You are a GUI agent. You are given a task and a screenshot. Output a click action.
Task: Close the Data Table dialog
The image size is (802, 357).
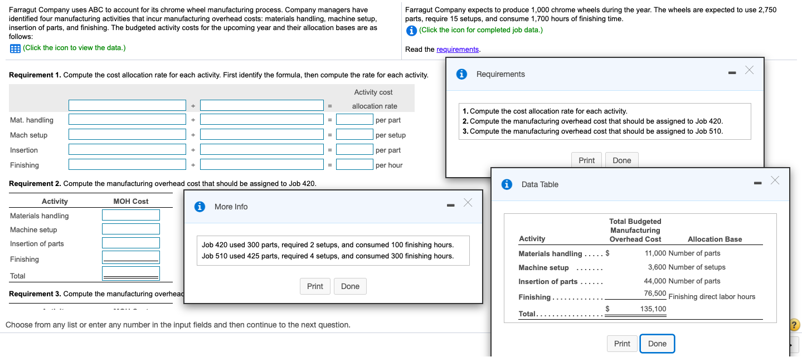click(775, 180)
